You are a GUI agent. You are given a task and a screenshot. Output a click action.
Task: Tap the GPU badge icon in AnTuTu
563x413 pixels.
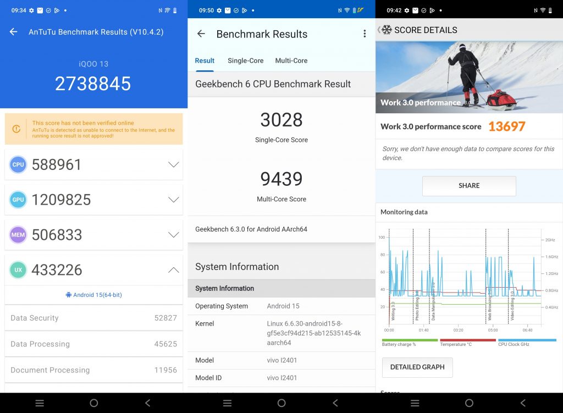click(18, 200)
